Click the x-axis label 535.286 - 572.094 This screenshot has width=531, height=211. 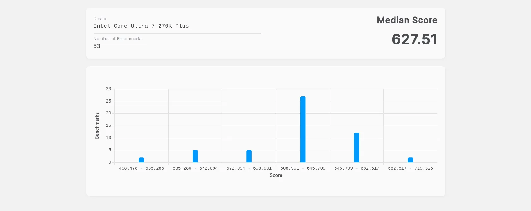point(195,168)
